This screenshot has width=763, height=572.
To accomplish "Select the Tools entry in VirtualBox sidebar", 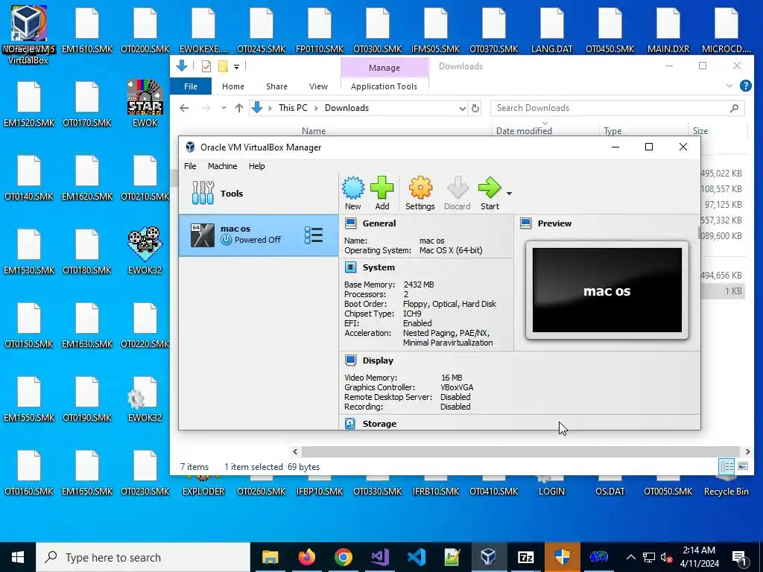I will [259, 193].
